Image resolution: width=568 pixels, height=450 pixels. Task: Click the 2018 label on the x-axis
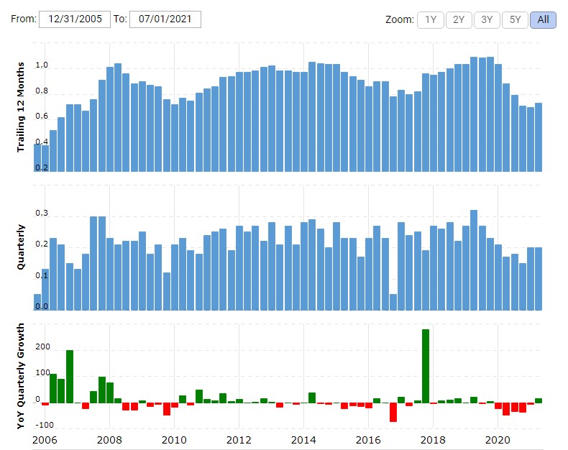point(433,440)
